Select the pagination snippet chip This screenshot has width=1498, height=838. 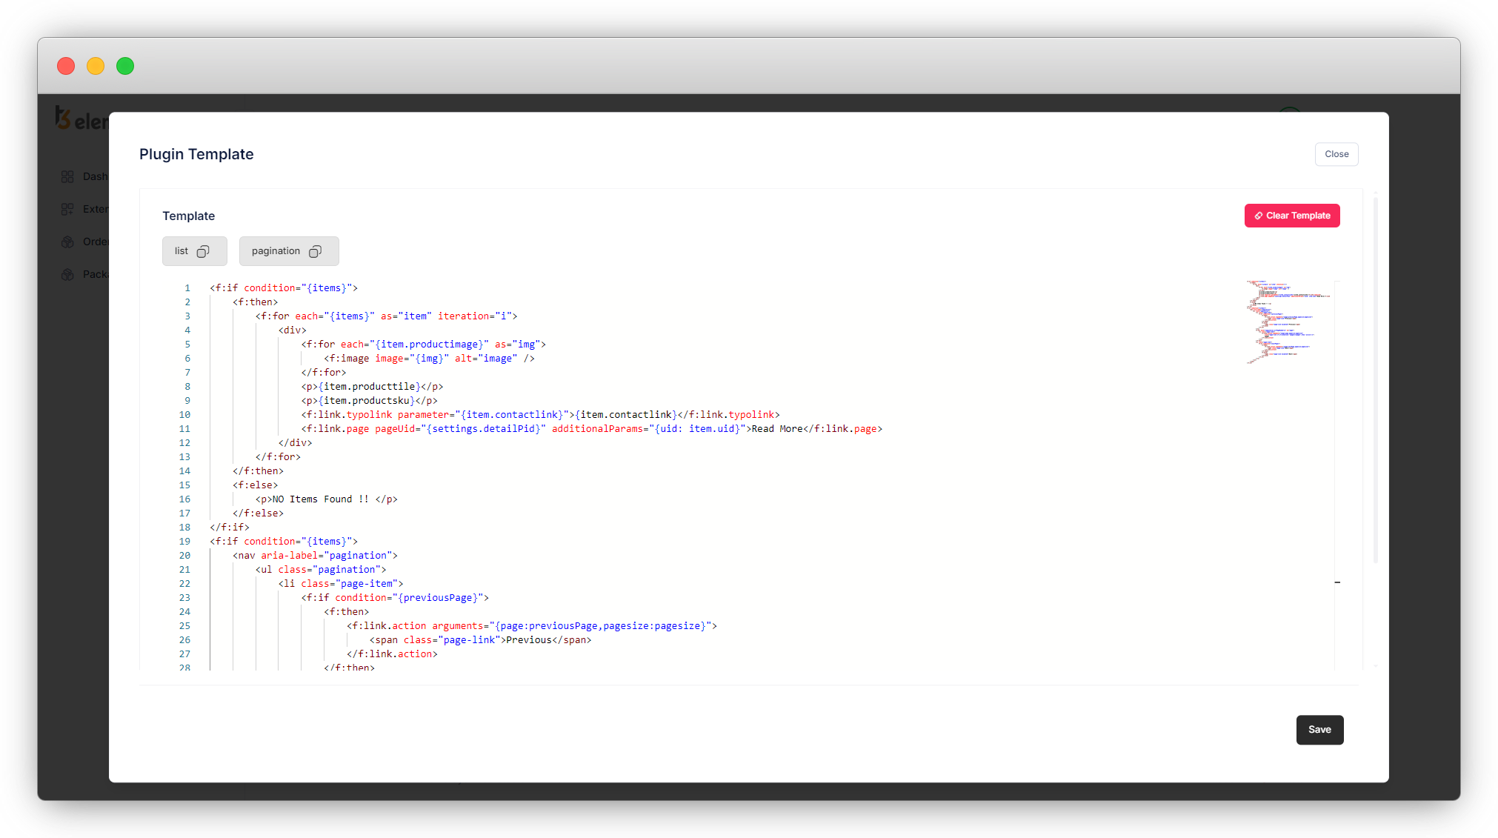point(276,251)
